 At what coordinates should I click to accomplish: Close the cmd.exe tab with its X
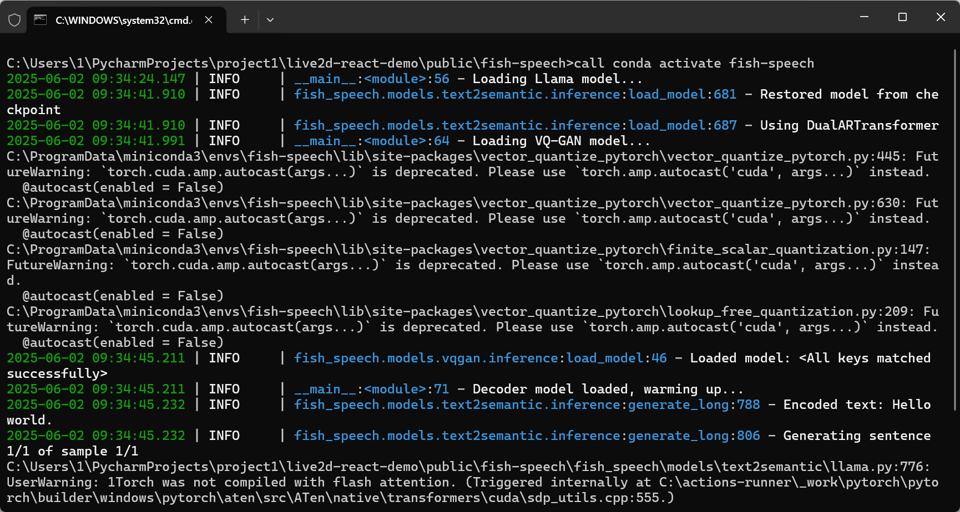208,19
